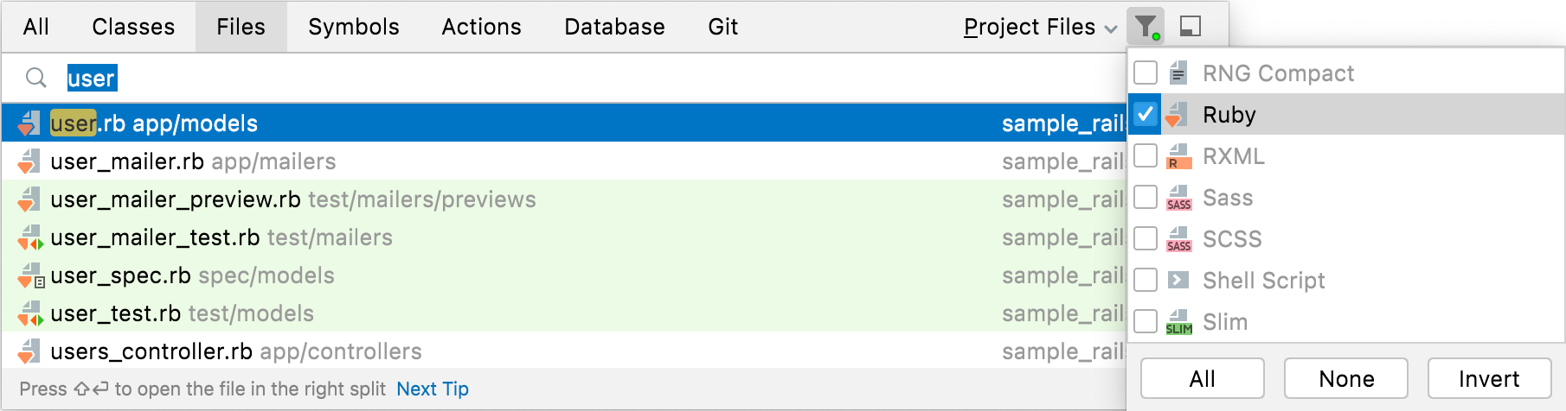
Task: Open the Project Files scope dropdown
Action: 1039,27
